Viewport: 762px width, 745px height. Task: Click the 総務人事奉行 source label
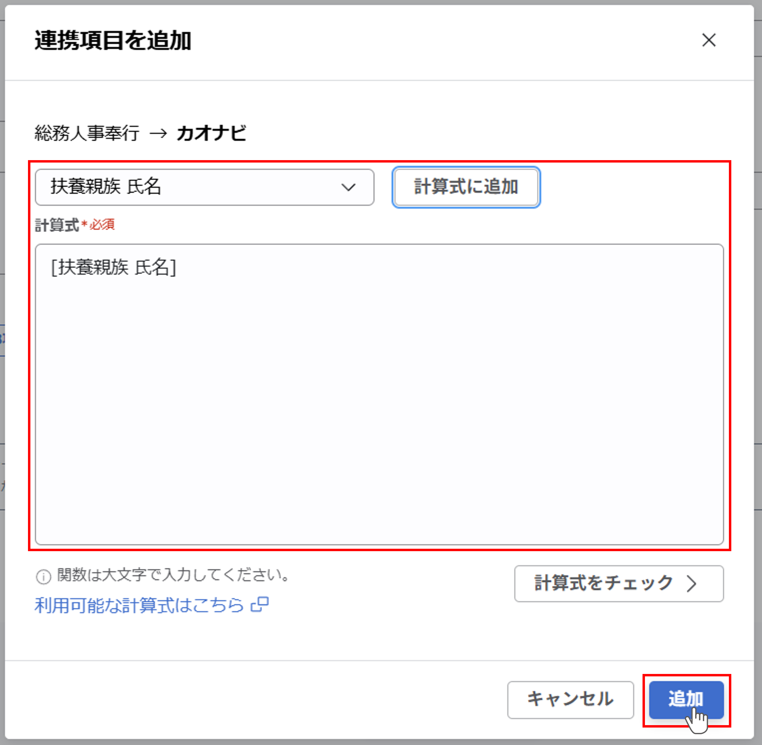[87, 133]
